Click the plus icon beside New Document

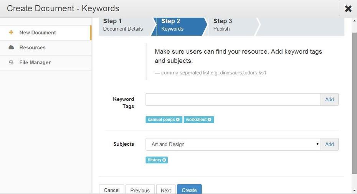pos(11,32)
